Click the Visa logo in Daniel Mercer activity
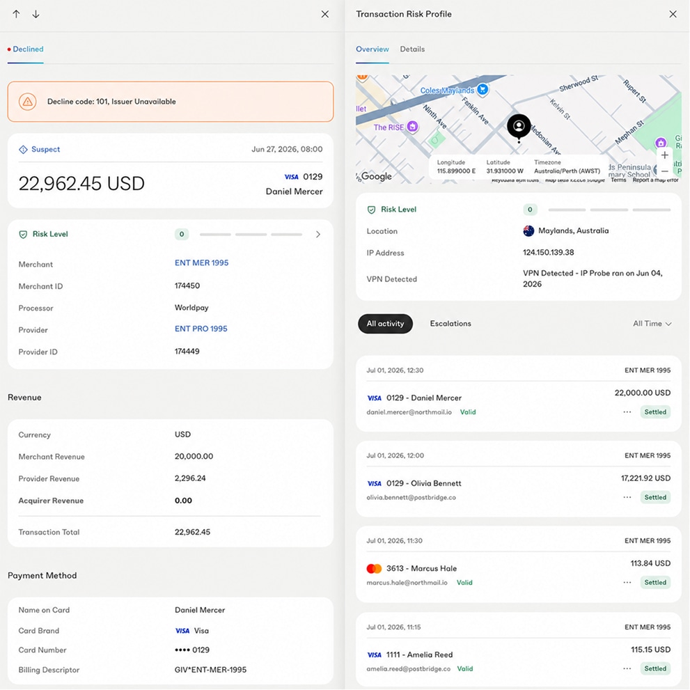This screenshot has height=690, width=690. click(x=374, y=398)
